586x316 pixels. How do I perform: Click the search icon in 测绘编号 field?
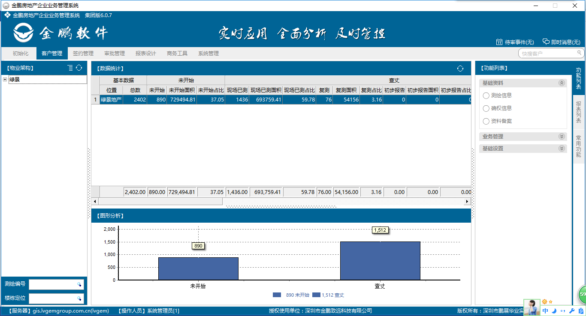79,284
